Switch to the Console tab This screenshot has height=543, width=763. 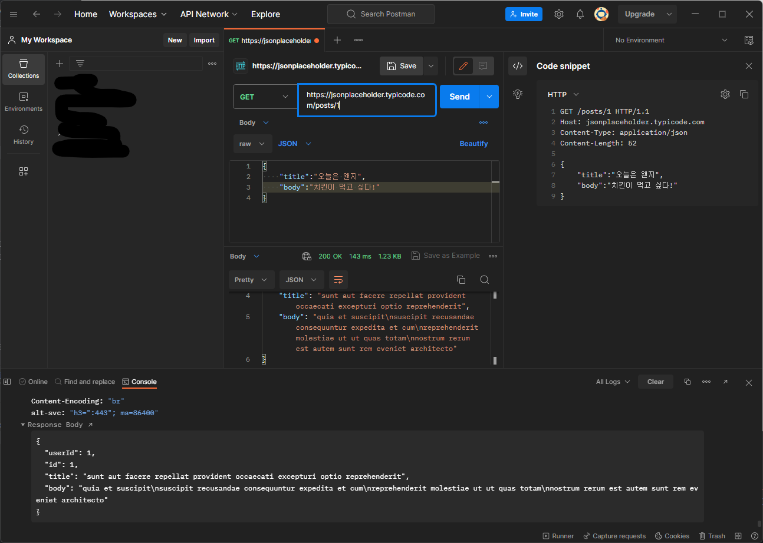[x=140, y=382]
